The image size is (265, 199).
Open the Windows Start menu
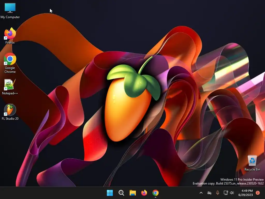pyautogui.click(x=110, y=193)
